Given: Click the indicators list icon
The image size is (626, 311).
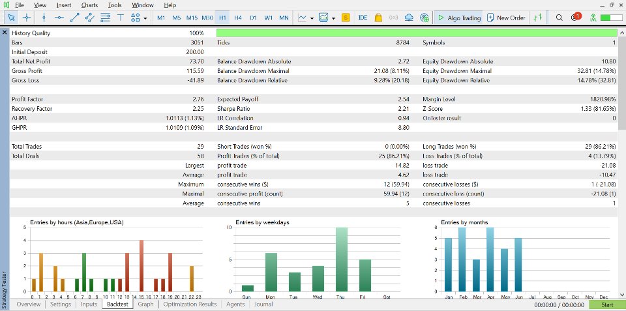Looking at the screenshot, I should tap(323, 18).
